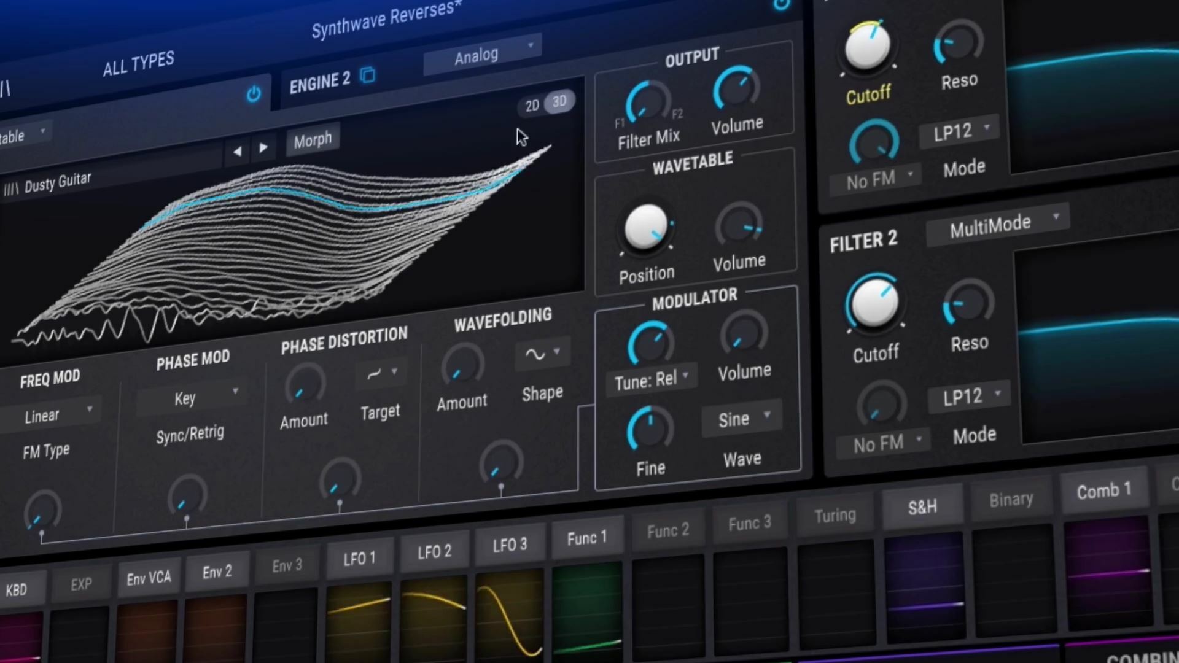Select the Env 2 tab

point(217,572)
